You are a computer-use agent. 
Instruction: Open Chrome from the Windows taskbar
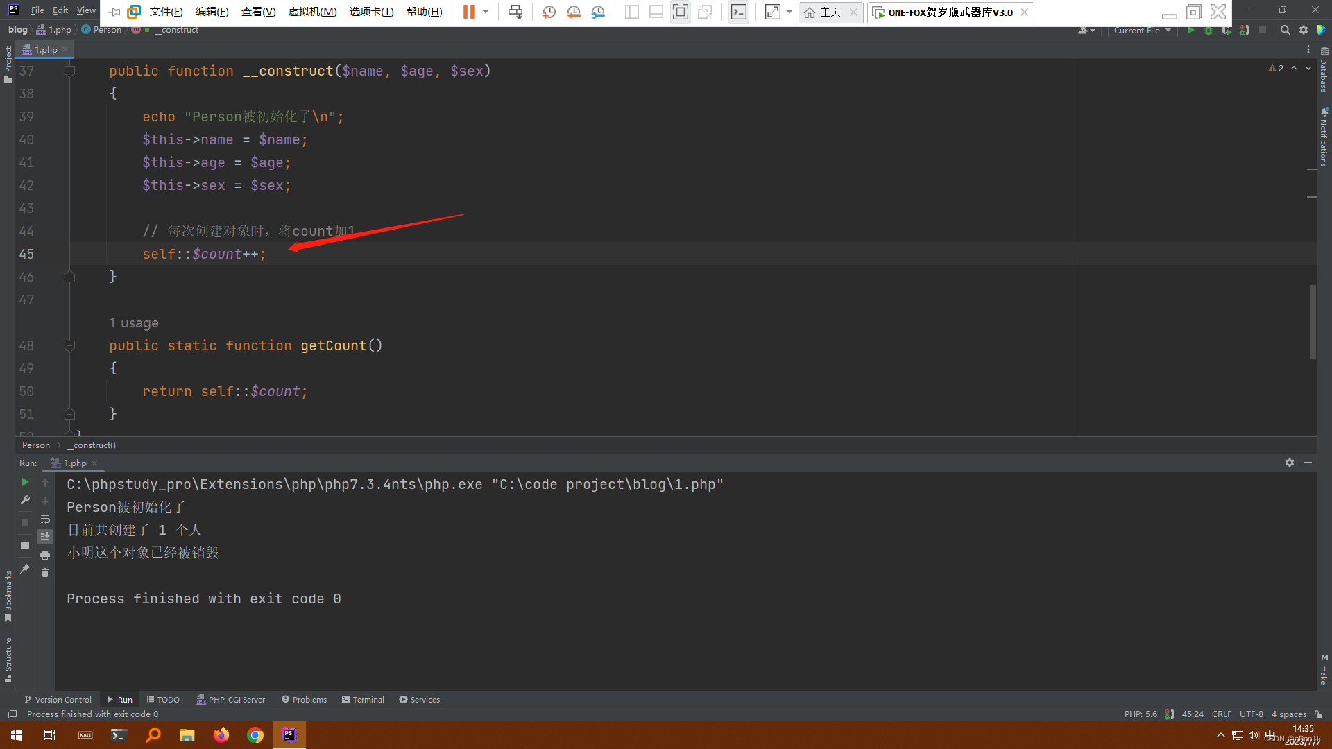tap(255, 735)
